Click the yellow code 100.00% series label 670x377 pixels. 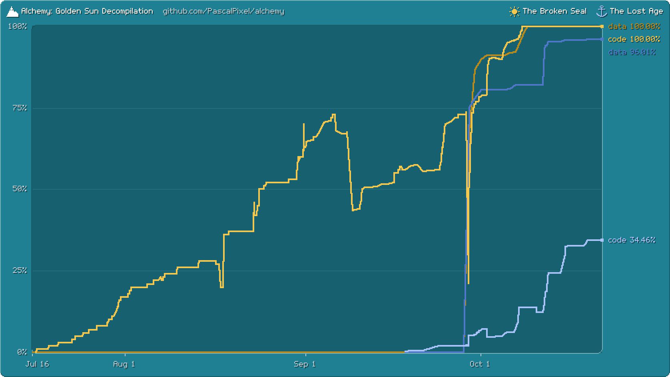[x=634, y=39]
